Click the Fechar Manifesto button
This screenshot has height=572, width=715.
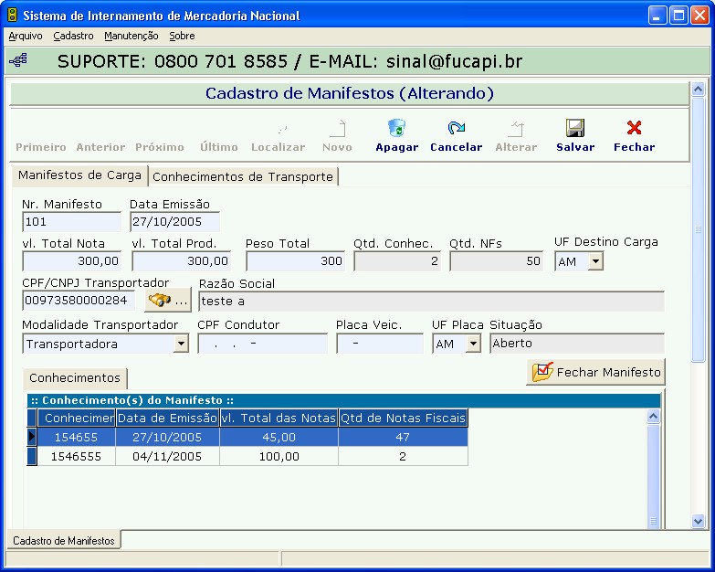597,373
